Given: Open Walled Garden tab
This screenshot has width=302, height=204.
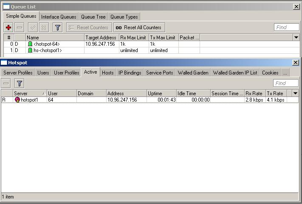Looking at the screenshot, I should [193, 73].
